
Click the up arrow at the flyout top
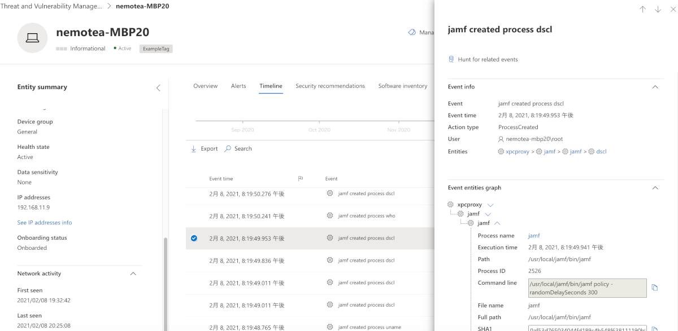[642, 9]
